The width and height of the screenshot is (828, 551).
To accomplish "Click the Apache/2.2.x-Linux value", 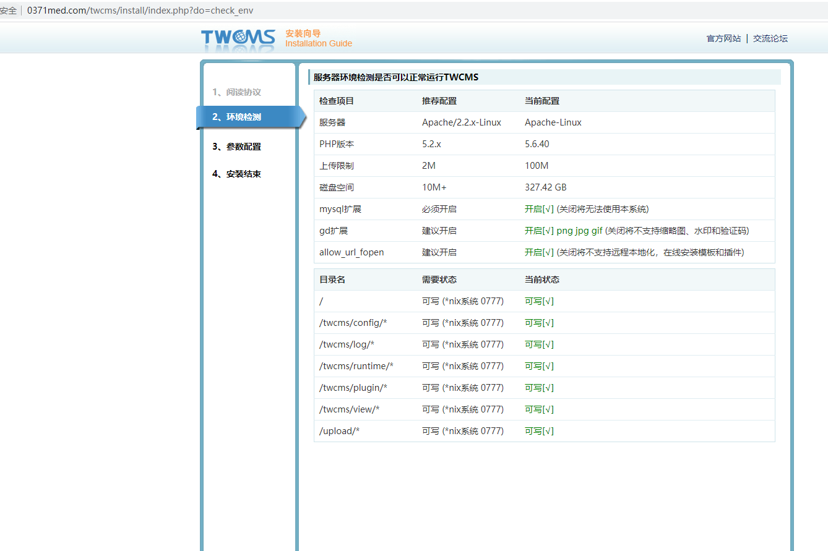I will (462, 122).
